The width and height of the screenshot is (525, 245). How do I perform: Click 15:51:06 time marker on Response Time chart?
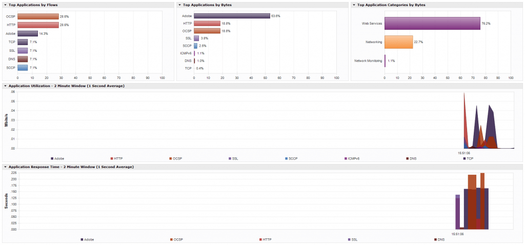458,234
